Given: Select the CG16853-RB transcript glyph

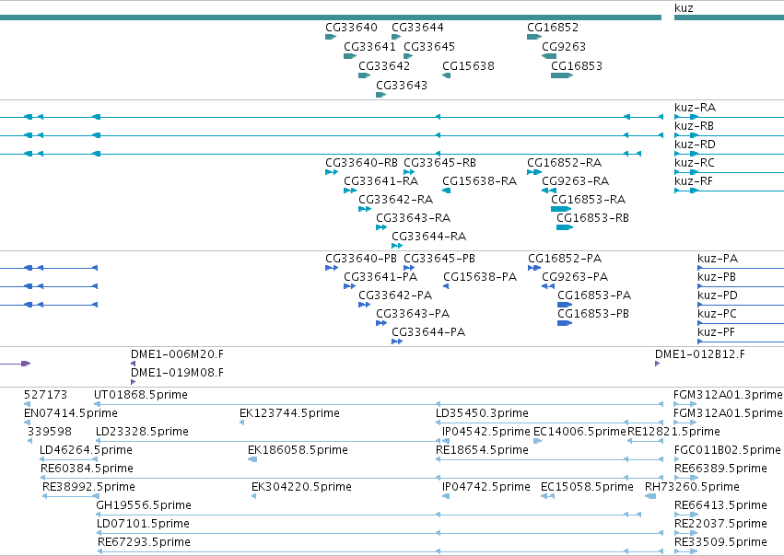Looking at the screenshot, I should point(565,227).
